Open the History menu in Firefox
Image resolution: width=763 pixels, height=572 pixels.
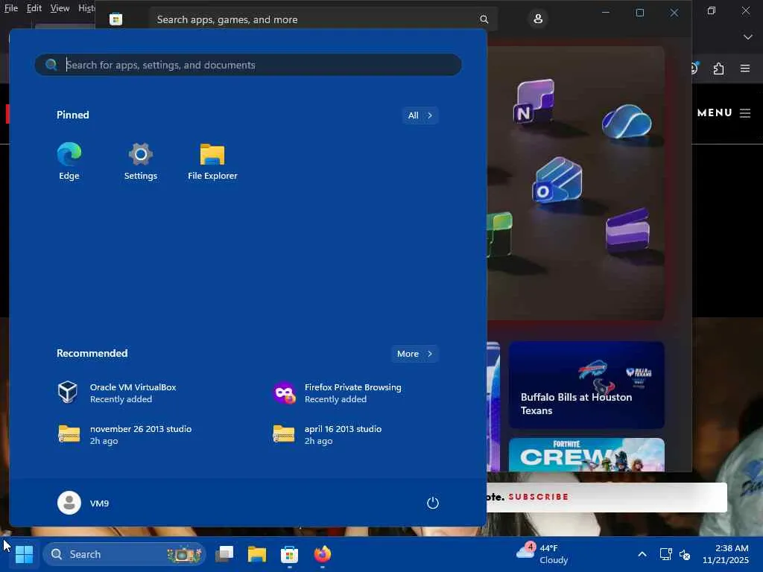click(x=86, y=8)
